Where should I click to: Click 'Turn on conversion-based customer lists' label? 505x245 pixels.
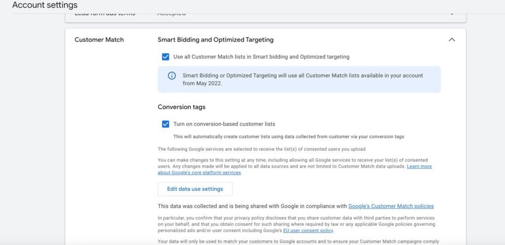[224, 124]
